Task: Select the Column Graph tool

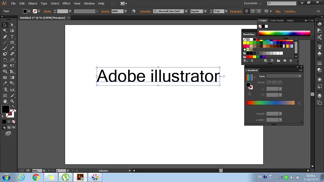Action: [x=12, y=89]
